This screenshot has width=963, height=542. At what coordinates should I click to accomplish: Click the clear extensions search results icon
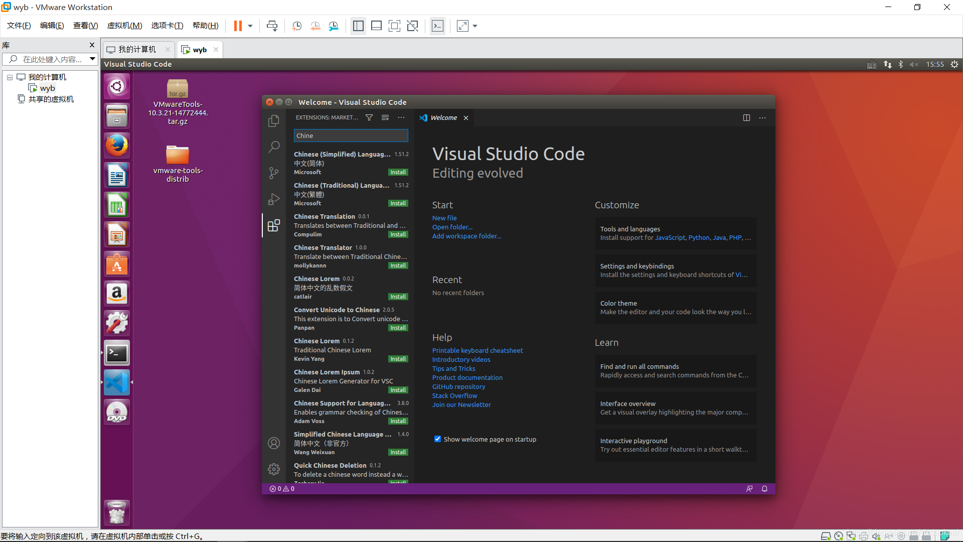pos(385,117)
